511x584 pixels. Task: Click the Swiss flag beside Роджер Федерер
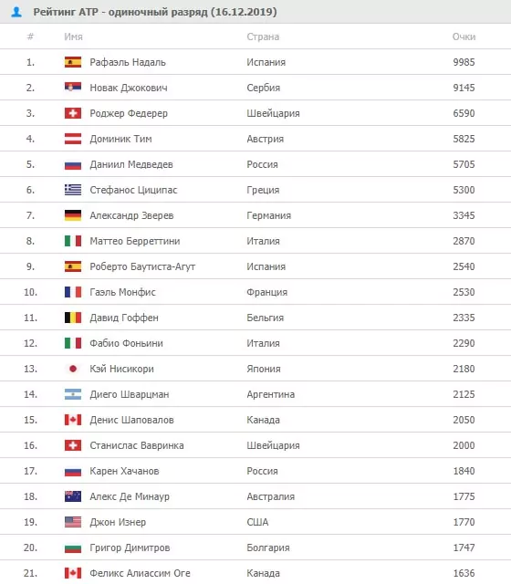(73, 113)
